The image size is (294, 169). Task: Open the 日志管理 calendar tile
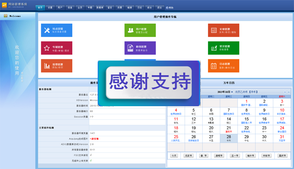click(223, 66)
